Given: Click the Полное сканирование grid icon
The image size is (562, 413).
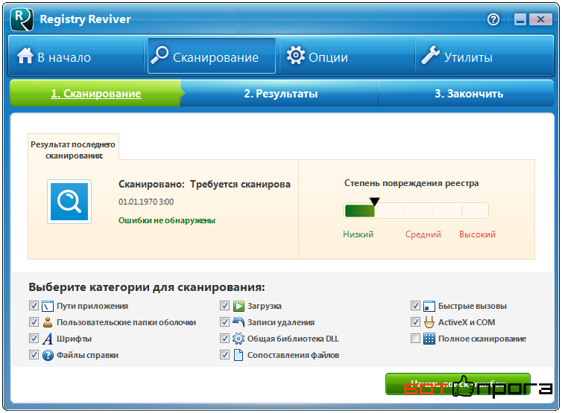Looking at the screenshot, I should click(429, 339).
